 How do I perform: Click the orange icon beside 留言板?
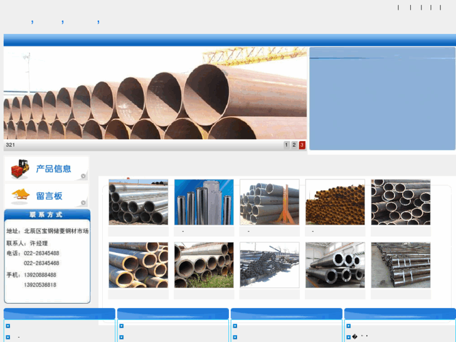tap(20, 196)
